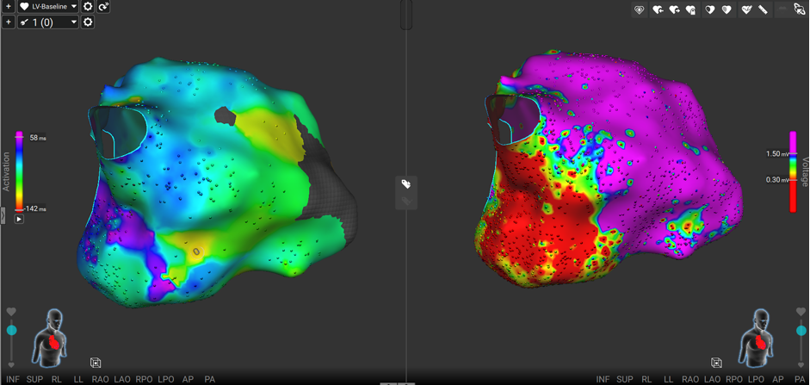This screenshot has width=810, height=385.
Task: Switch left panel to AP view
Action: click(189, 379)
